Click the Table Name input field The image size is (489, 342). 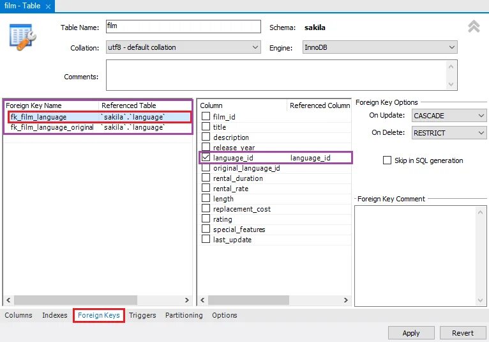click(183, 27)
